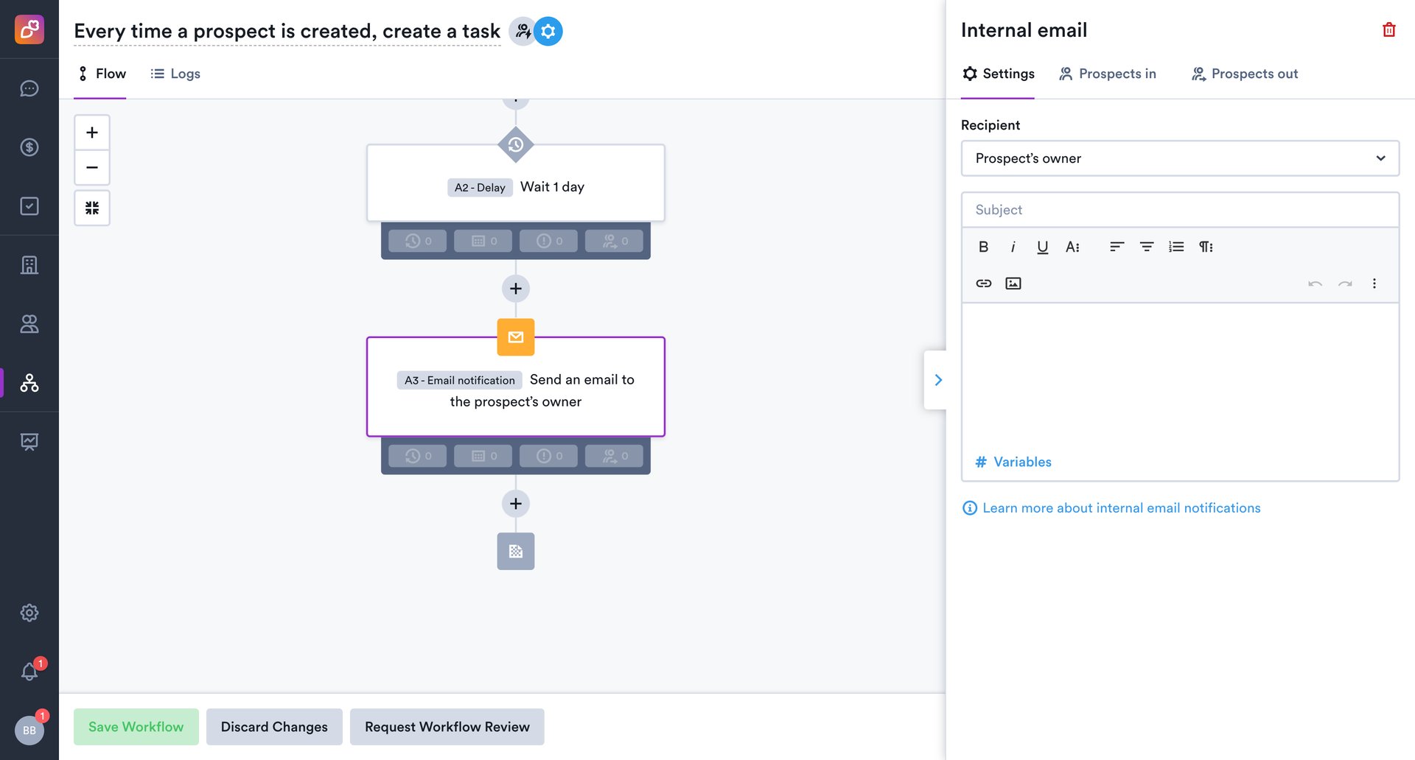This screenshot has width=1415, height=760.
Task: Click the Save Workflow button
Action: (x=136, y=726)
